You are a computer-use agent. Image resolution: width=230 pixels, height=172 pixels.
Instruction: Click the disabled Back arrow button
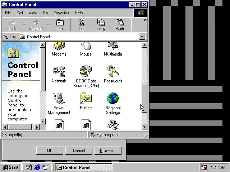pos(12,25)
